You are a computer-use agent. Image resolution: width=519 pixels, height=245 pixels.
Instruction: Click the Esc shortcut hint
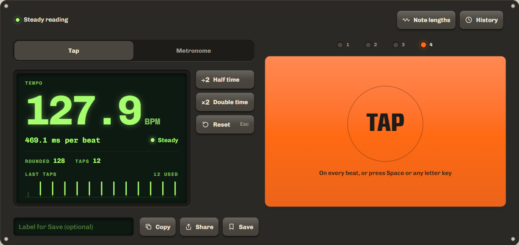(x=244, y=124)
